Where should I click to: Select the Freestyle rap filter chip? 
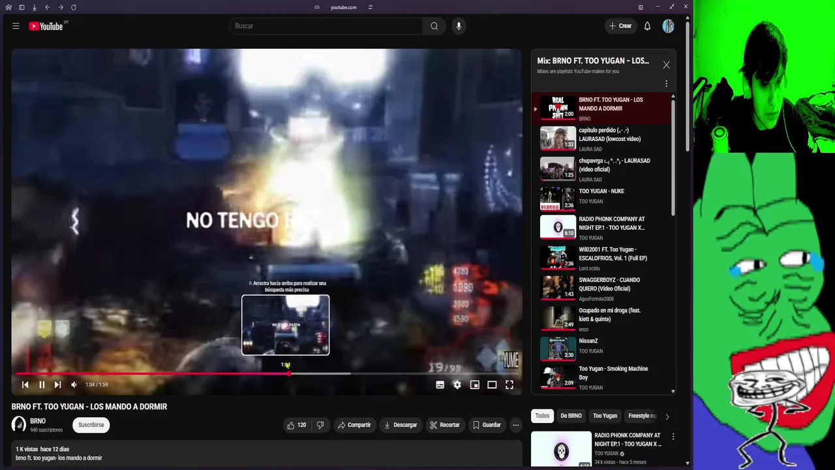pos(641,416)
